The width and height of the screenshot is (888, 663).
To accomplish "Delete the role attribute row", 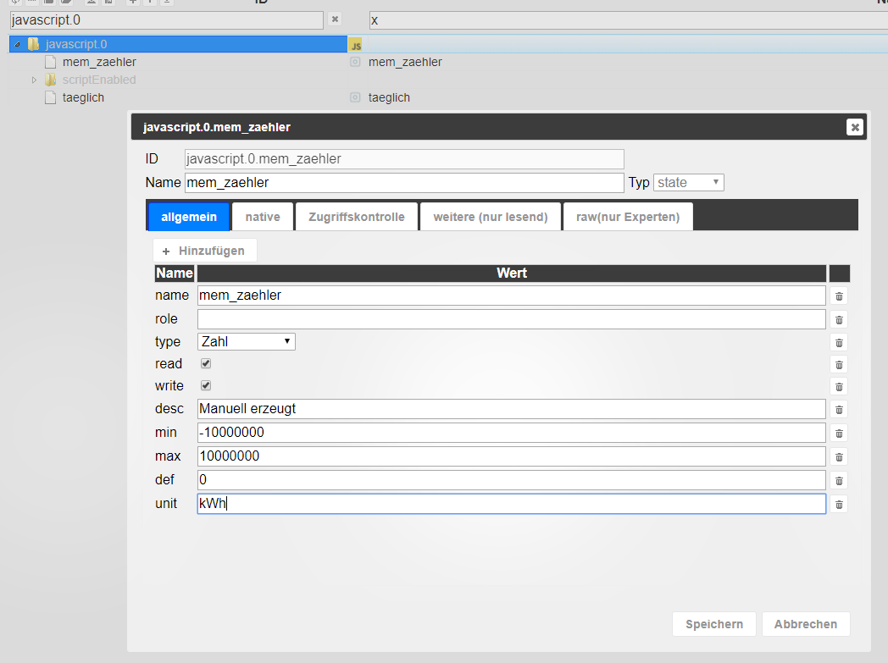I will pyautogui.click(x=839, y=320).
